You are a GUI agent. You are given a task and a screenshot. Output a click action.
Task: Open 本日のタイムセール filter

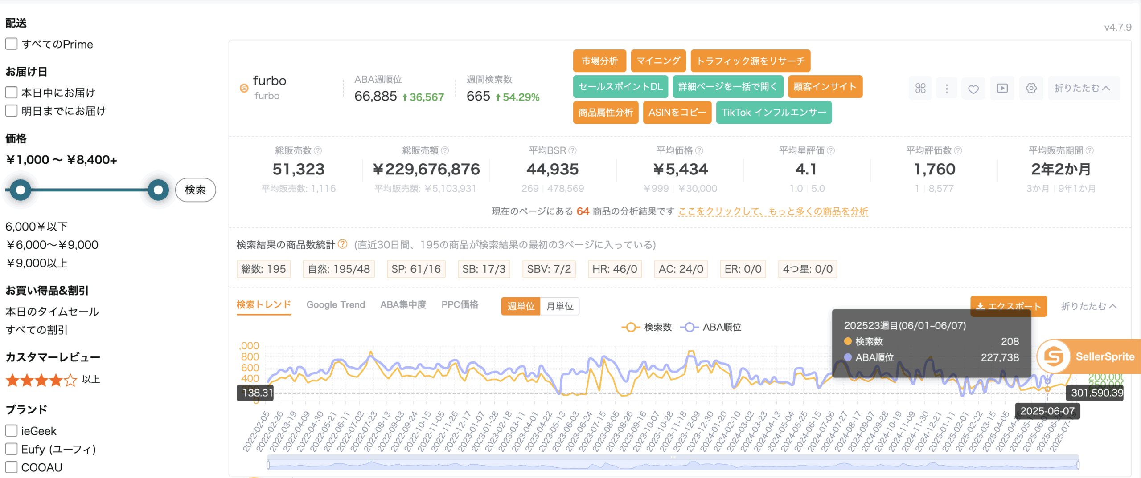(52, 312)
